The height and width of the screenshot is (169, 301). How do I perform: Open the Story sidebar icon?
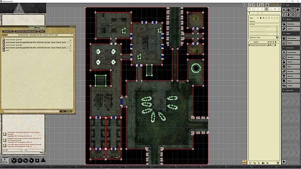click(284, 81)
